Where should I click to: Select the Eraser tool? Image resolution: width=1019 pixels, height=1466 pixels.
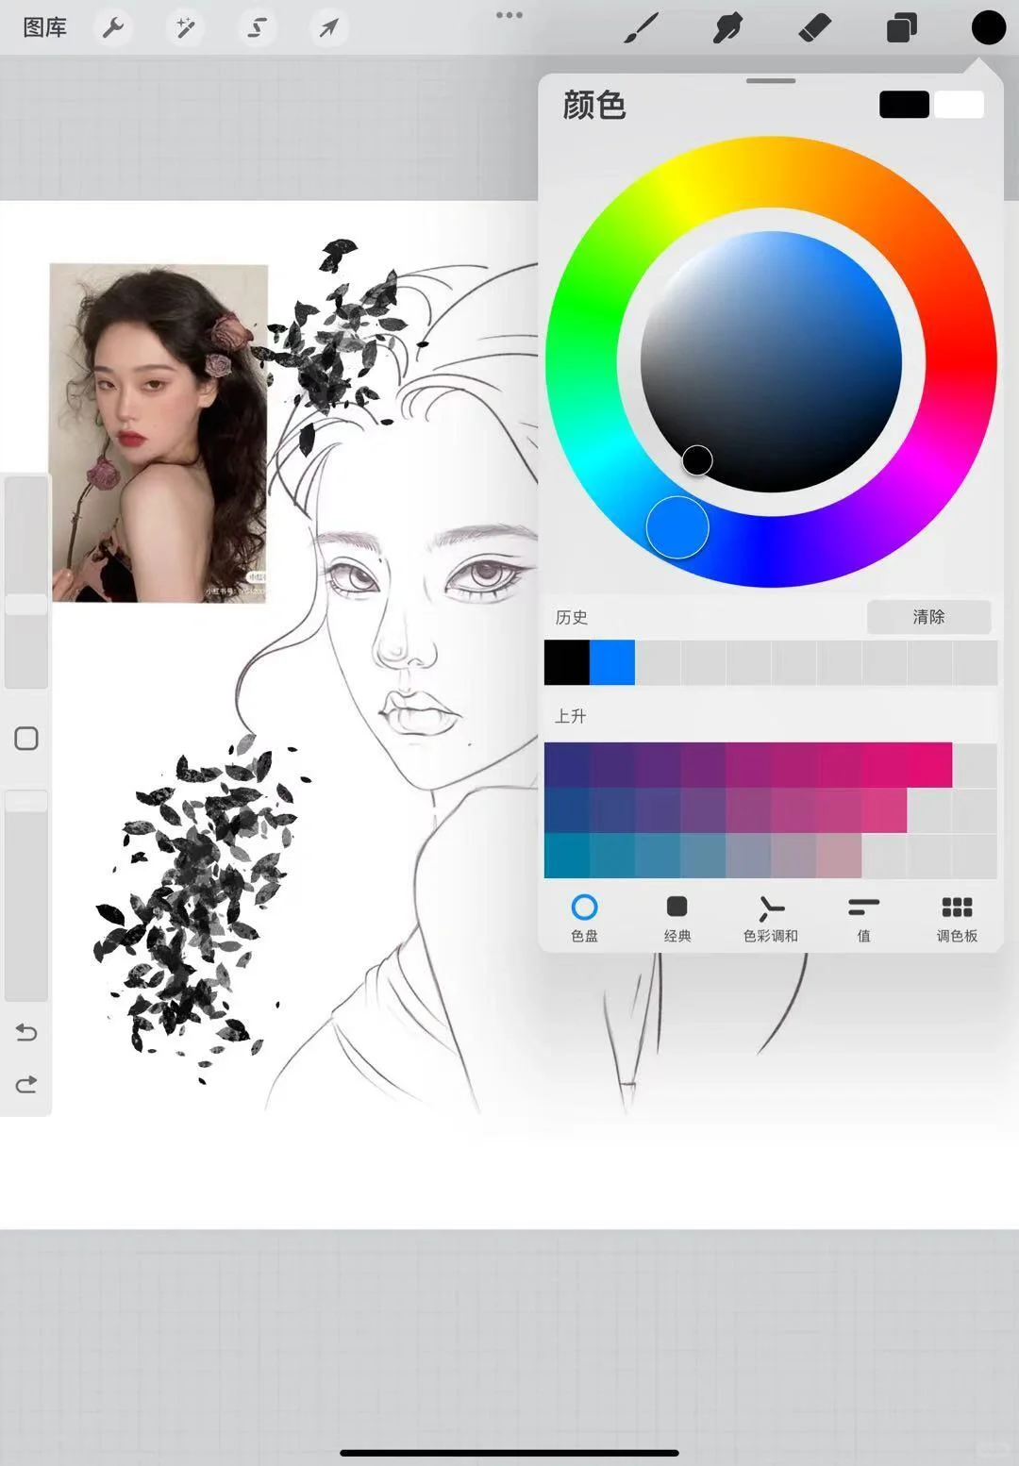click(x=813, y=27)
